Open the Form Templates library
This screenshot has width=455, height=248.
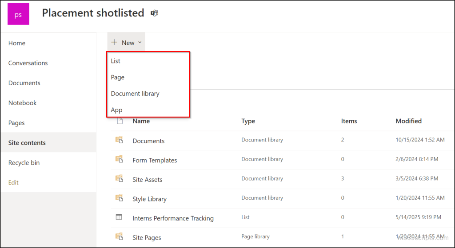155,160
